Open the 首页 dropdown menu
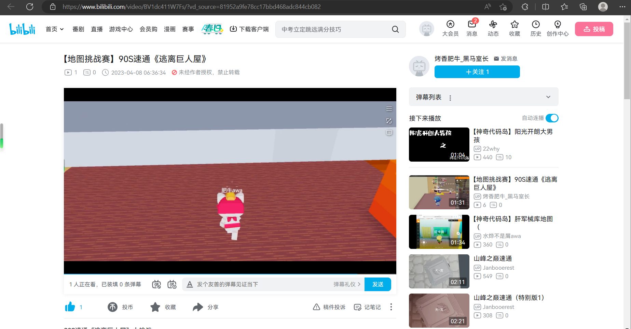 point(55,29)
